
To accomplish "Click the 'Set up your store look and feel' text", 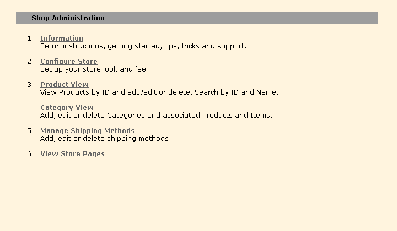I will (x=95, y=69).
